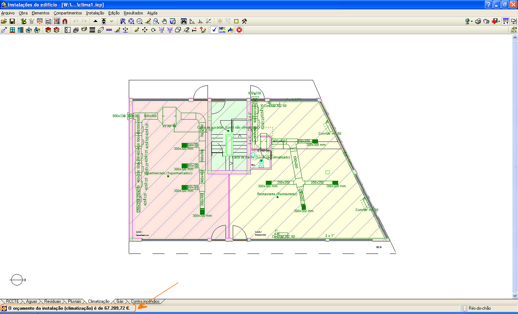Image resolution: width=518 pixels, height=314 pixels.
Task: Click the TXT text dimensions toolbar icon
Action: (x=40, y=21)
